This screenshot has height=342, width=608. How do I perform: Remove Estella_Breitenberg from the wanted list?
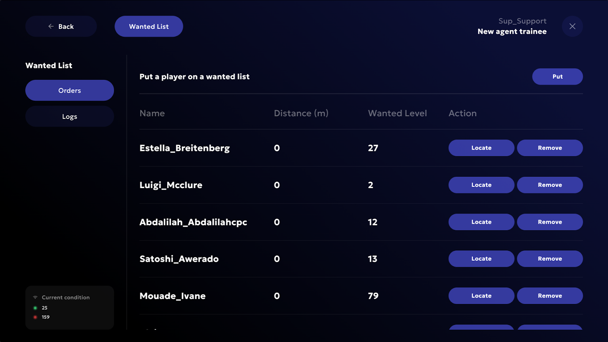[x=549, y=148]
